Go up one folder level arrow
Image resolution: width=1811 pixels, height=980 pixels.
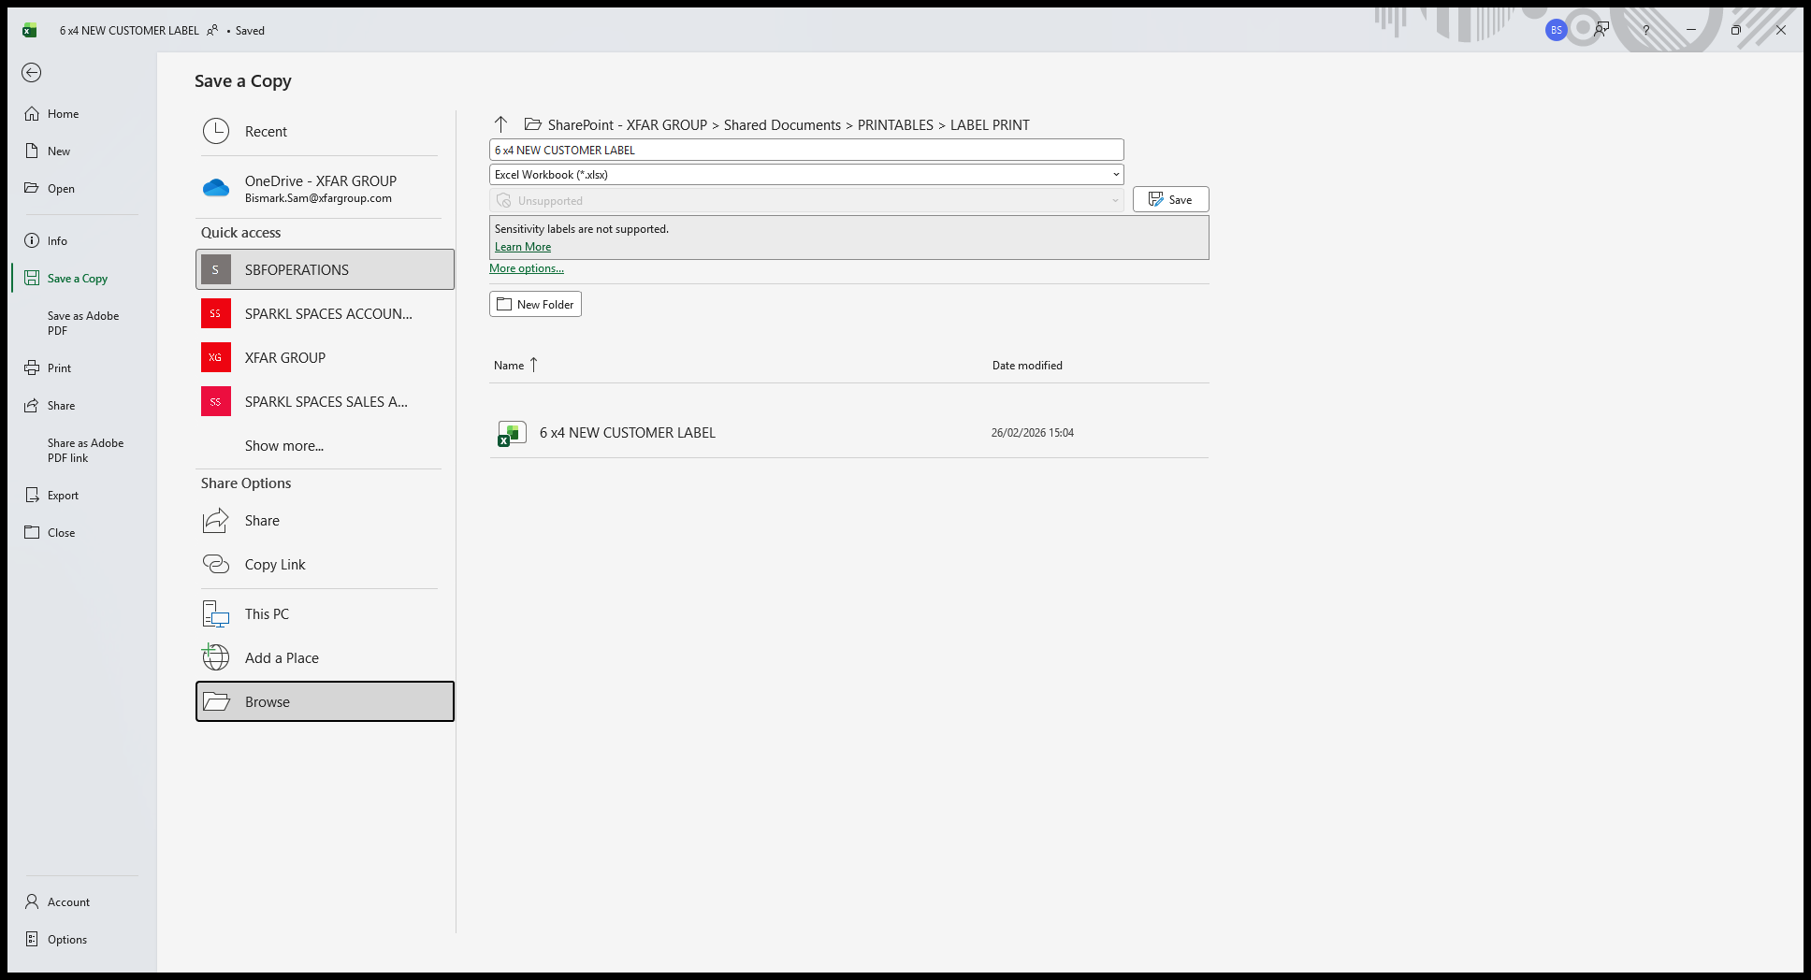point(500,124)
